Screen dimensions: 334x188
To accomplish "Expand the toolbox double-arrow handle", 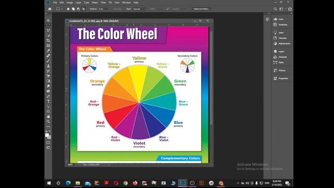I will (46, 14).
